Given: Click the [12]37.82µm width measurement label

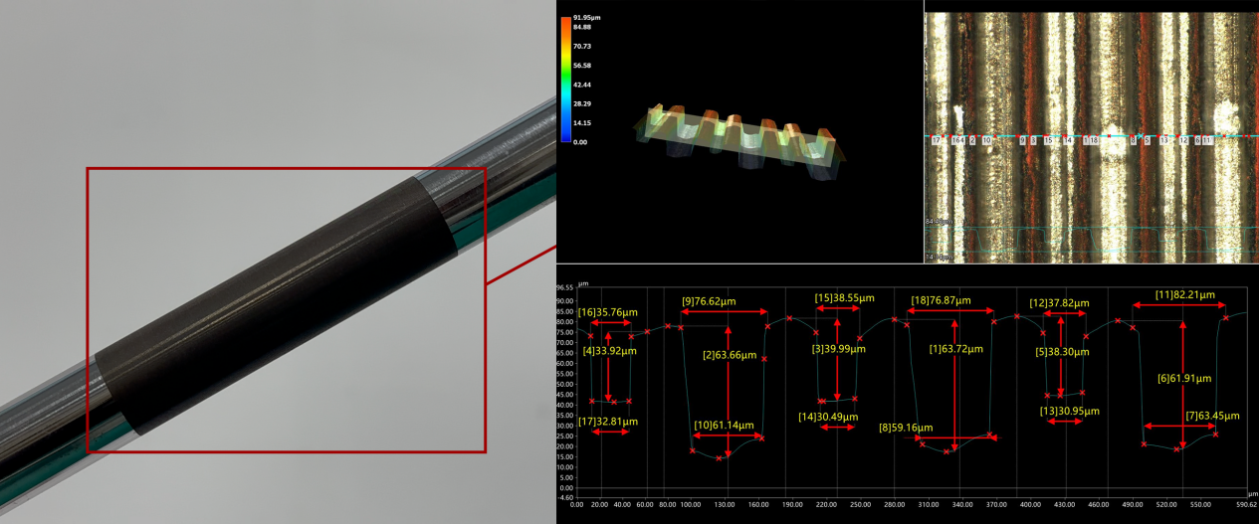Looking at the screenshot, I should 1059,303.
